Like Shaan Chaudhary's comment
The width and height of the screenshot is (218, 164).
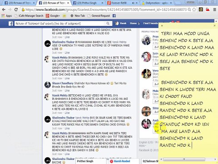coord(67,91)
